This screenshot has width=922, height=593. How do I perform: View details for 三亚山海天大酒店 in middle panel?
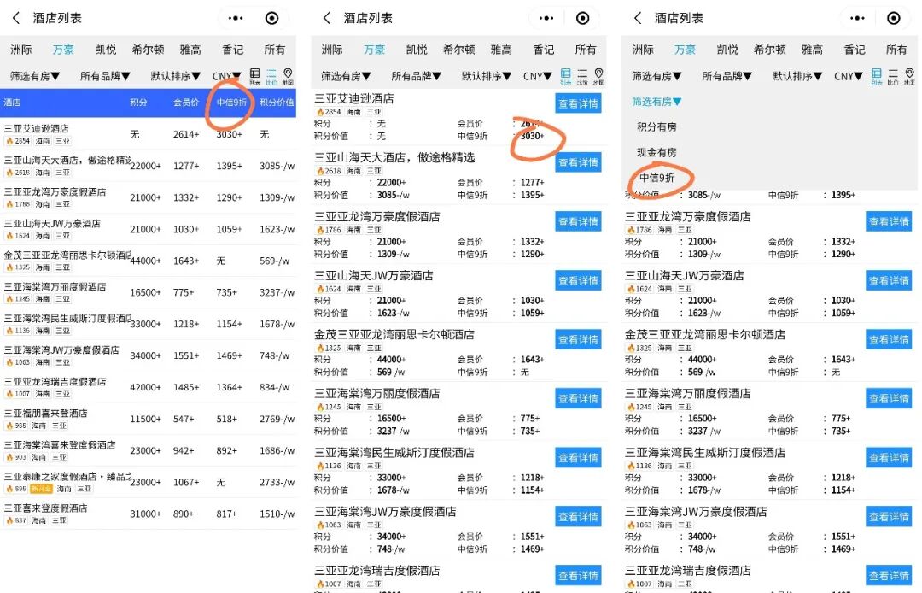[x=578, y=162]
